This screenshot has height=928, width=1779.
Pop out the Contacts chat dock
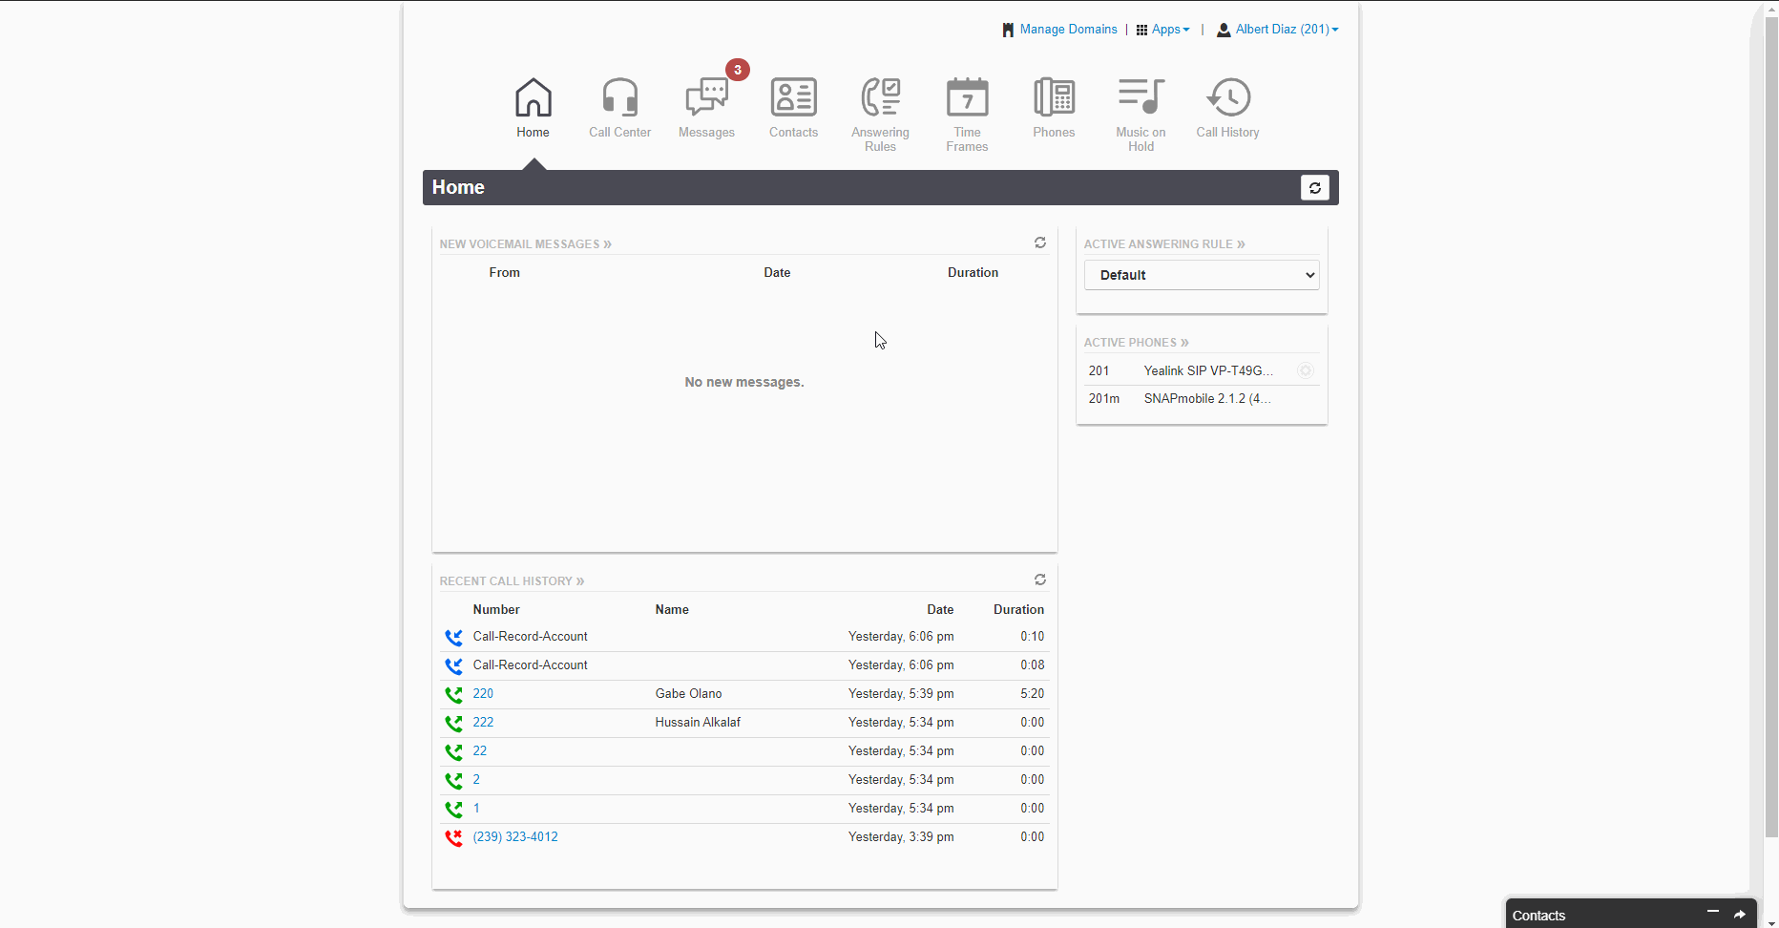(1740, 915)
